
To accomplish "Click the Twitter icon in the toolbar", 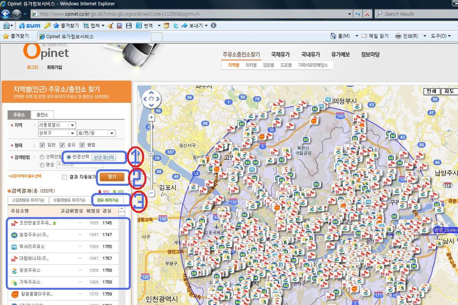I will click(175, 25).
